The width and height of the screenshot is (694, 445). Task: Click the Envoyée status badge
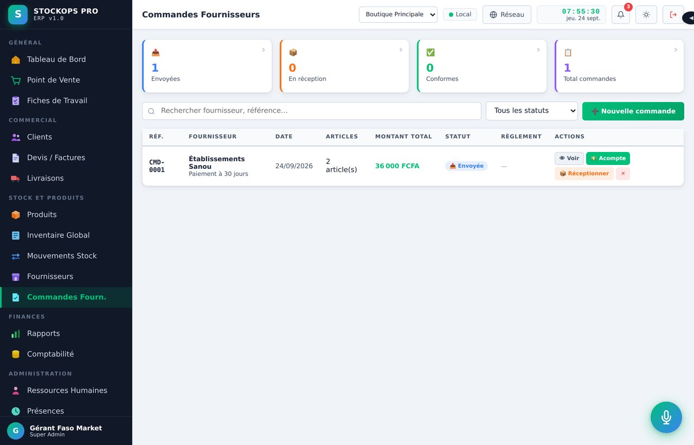click(x=466, y=166)
